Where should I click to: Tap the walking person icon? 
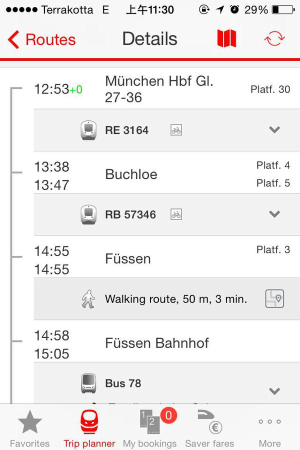(x=88, y=299)
